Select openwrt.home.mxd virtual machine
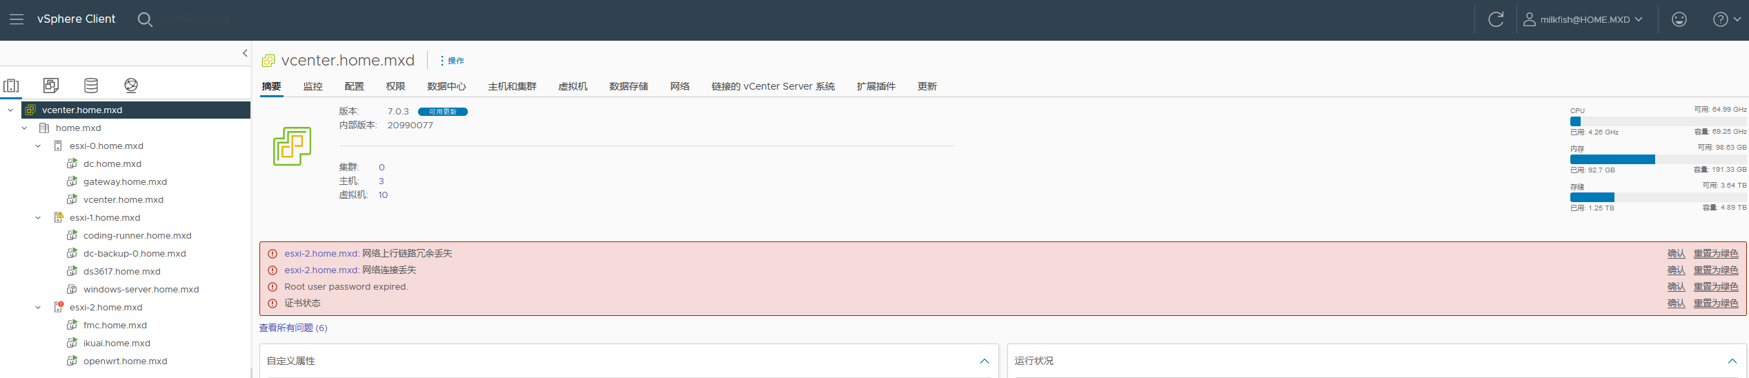The image size is (1749, 378). (x=125, y=361)
